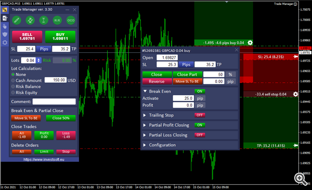
Task: Select the Risk Equity radio option
Action: click(13, 93)
